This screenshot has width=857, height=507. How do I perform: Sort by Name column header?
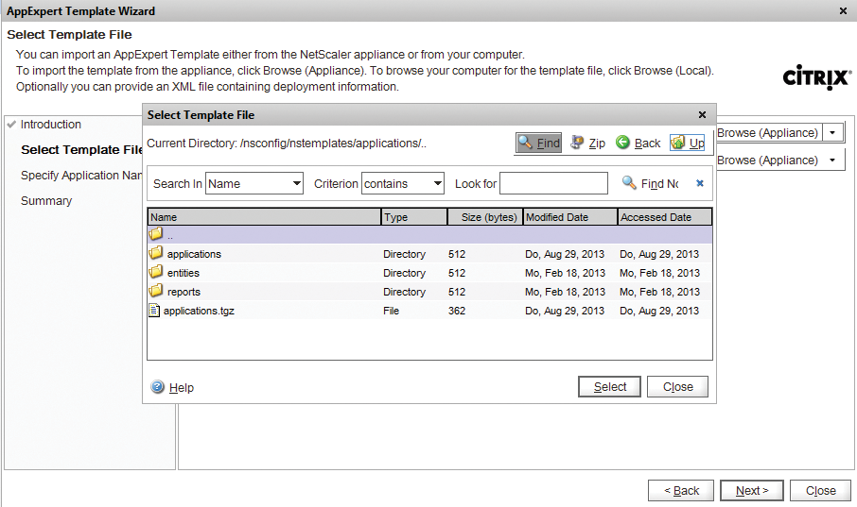click(x=265, y=217)
